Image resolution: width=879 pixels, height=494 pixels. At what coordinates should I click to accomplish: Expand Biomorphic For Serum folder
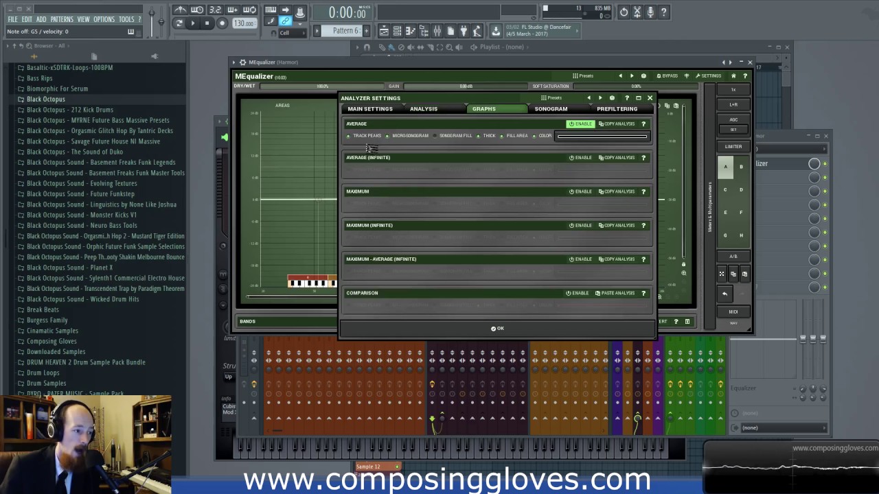point(57,89)
